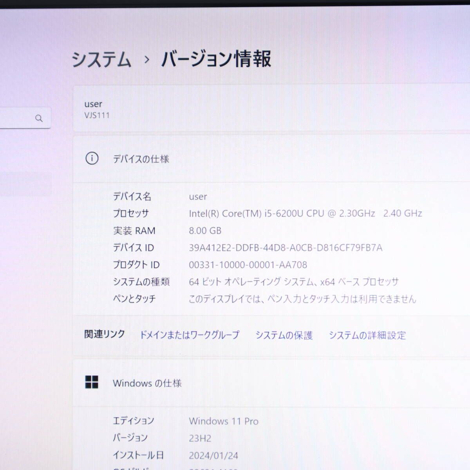Click the Windows logo icon
The height and width of the screenshot is (470, 470).
pyautogui.click(x=92, y=382)
